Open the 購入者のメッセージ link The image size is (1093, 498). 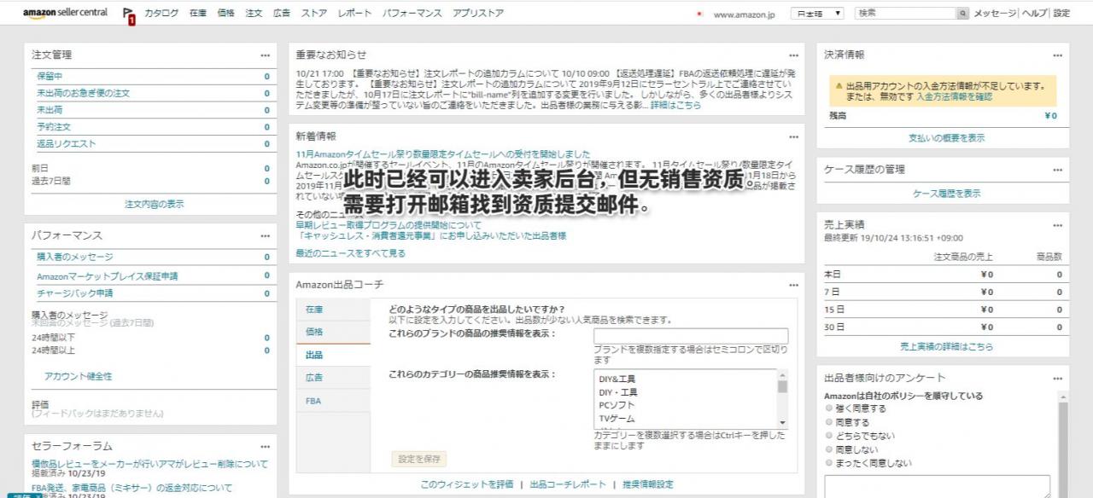pos(74,257)
